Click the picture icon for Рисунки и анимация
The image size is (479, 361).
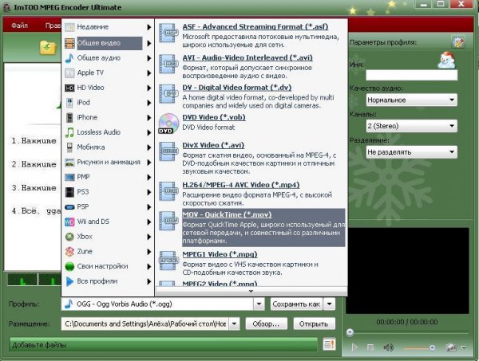pos(69,163)
